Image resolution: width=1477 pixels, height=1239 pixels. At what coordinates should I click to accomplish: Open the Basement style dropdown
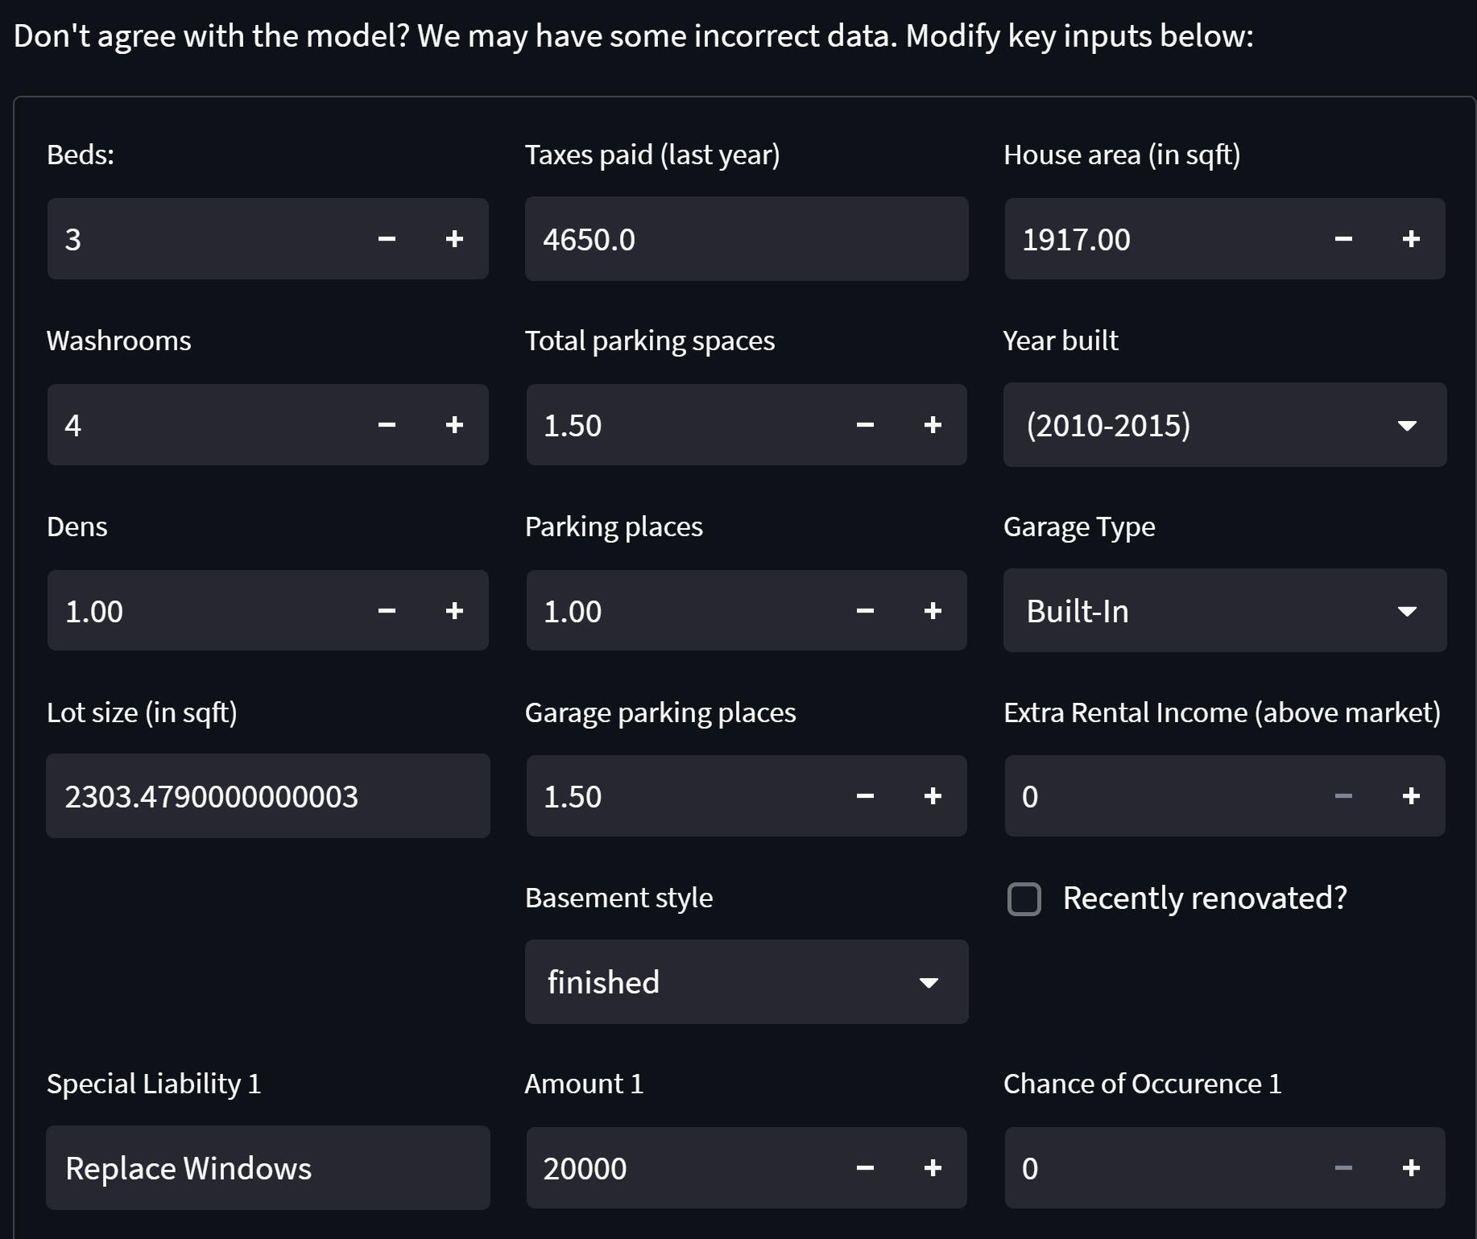746,982
